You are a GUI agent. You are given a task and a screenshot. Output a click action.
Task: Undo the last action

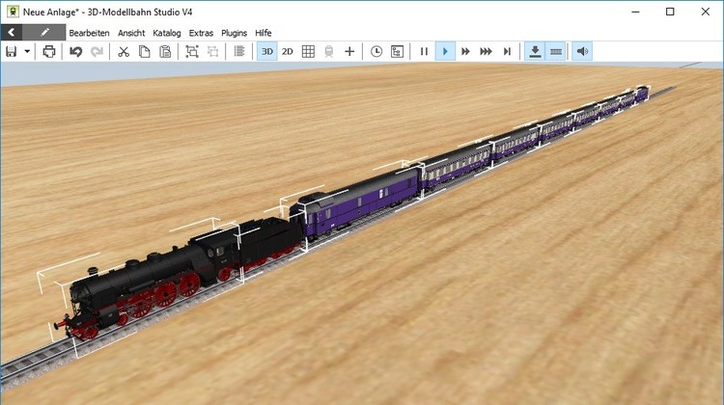76,51
